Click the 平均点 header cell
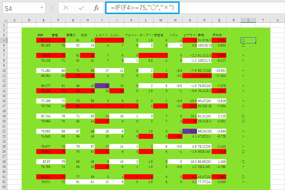This screenshot has height=190, width=285. 219,35
